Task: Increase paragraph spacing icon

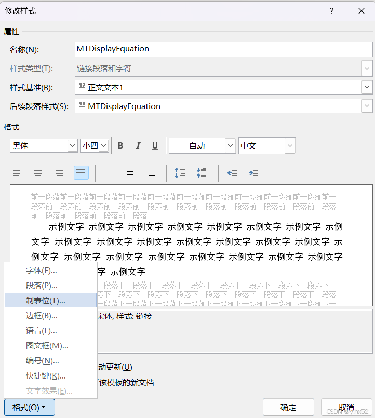Action: click(x=180, y=173)
